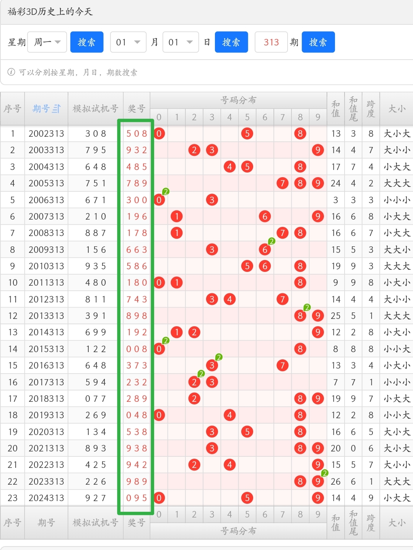
Task: Click winning number 789 in row 4
Action: 137,183
